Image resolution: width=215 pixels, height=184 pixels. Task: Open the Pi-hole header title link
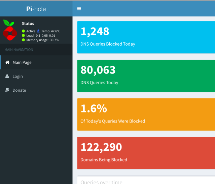36,9
